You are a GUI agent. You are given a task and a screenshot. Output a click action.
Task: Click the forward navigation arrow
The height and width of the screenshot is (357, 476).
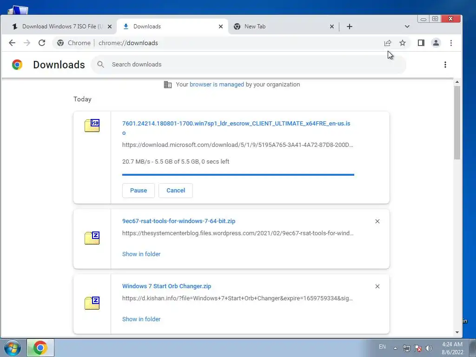point(27,43)
